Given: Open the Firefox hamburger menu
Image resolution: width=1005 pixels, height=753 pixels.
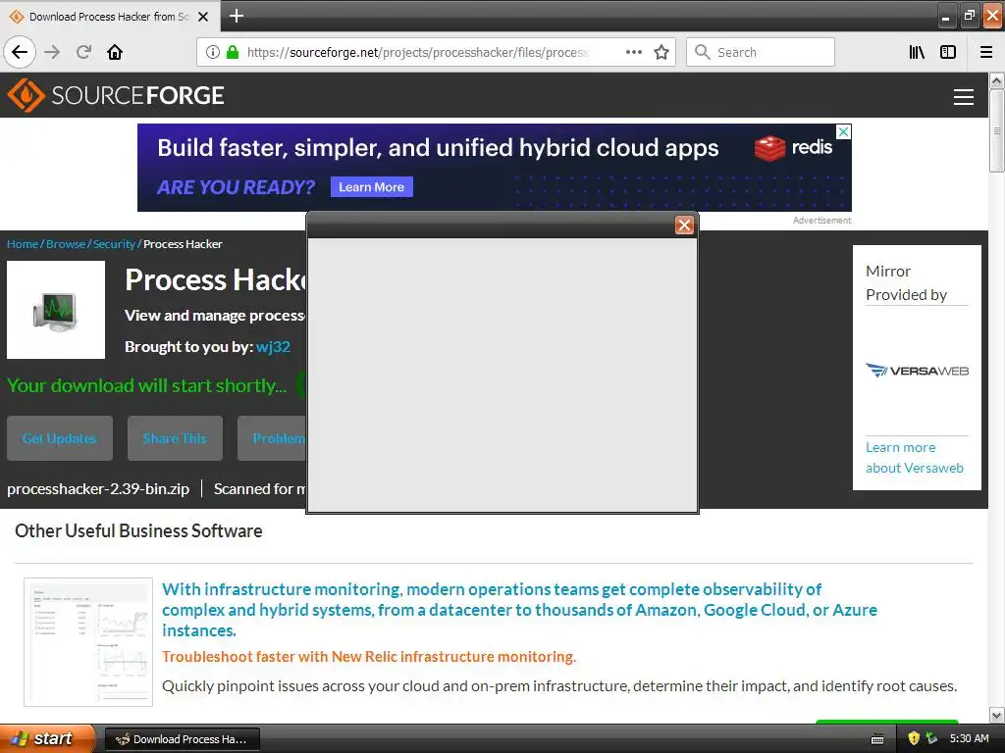Looking at the screenshot, I should (986, 52).
